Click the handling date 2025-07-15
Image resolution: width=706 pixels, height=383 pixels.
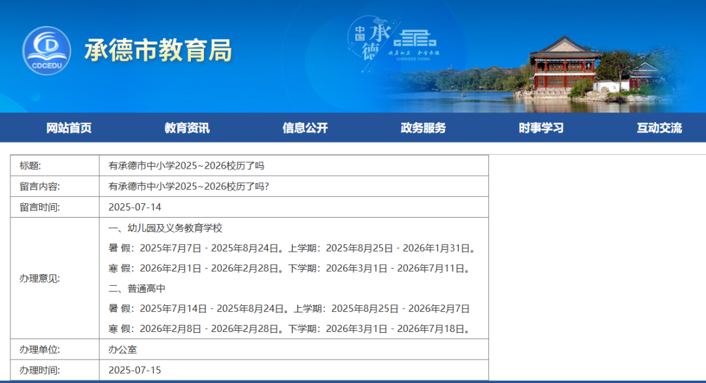click(135, 370)
